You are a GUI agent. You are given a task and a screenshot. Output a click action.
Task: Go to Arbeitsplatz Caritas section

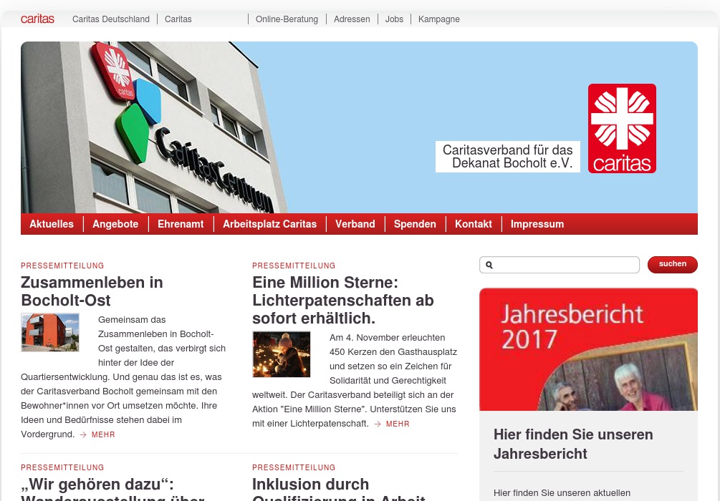[269, 224]
